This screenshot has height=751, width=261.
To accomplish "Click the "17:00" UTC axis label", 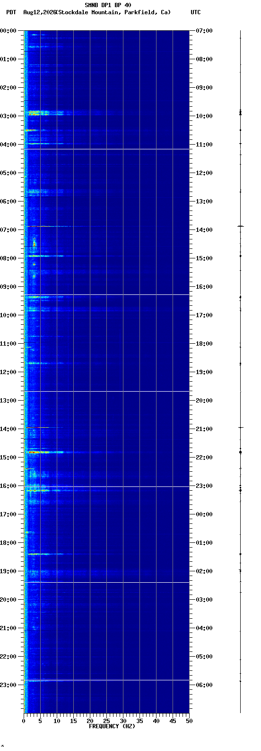I will pyautogui.click(x=204, y=315).
